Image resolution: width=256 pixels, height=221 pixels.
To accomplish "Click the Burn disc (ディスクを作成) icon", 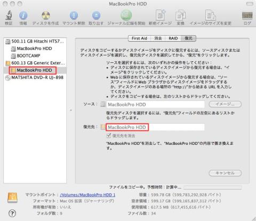I will 46,15.
